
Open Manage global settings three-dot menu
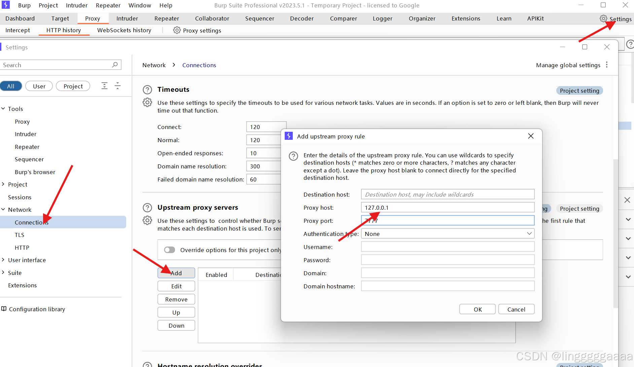pos(607,65)
